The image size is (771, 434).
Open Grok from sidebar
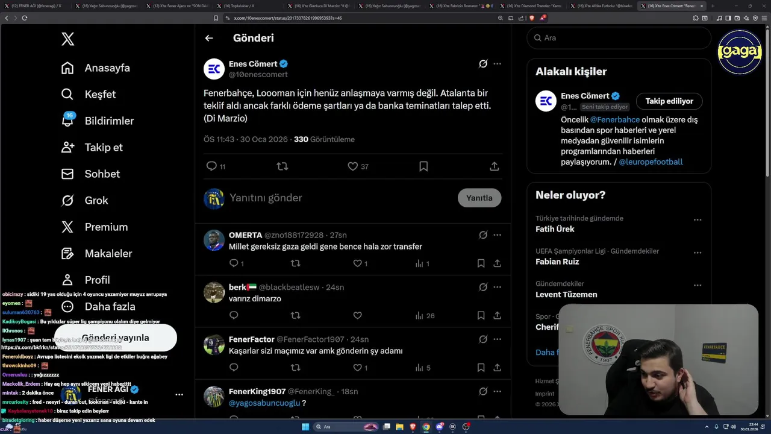point(85,201)
